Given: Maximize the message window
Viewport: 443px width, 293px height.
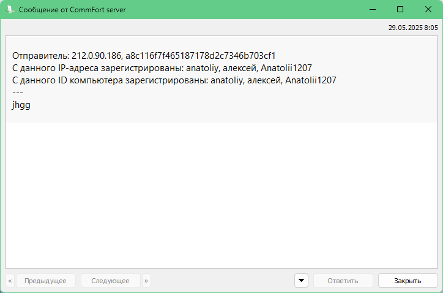Looking at the screenshot, I should [400, 9].
